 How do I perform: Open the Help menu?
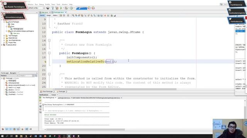pyautogui.click(x=71, y=4)
